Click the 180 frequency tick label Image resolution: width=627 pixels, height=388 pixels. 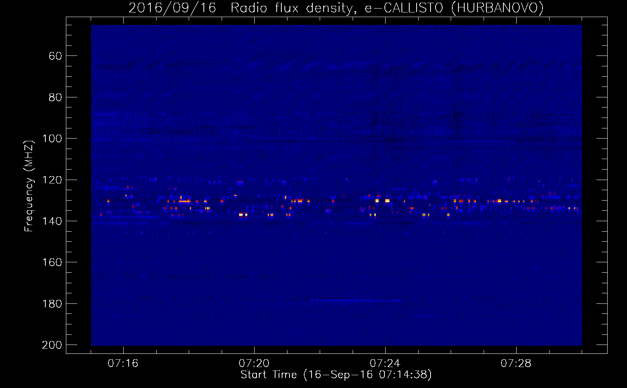52,304
